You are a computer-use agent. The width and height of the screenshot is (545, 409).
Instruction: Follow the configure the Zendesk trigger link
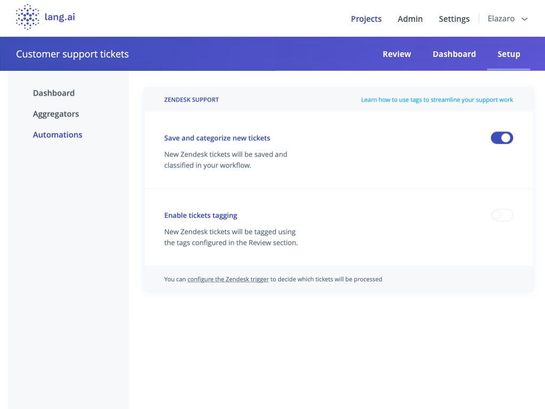point(228,279)
